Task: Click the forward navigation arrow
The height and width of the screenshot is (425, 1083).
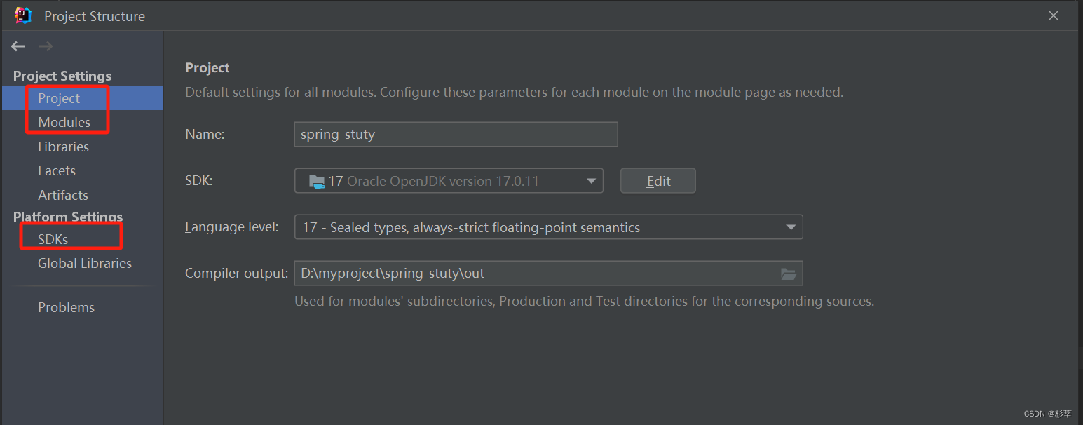Action: [x=46, y=46]
